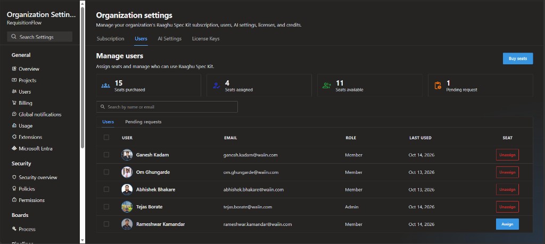The height and width of the screenshot is (244, 545).
Task: Click the Search by name or email field
Action: coord(167,107)
